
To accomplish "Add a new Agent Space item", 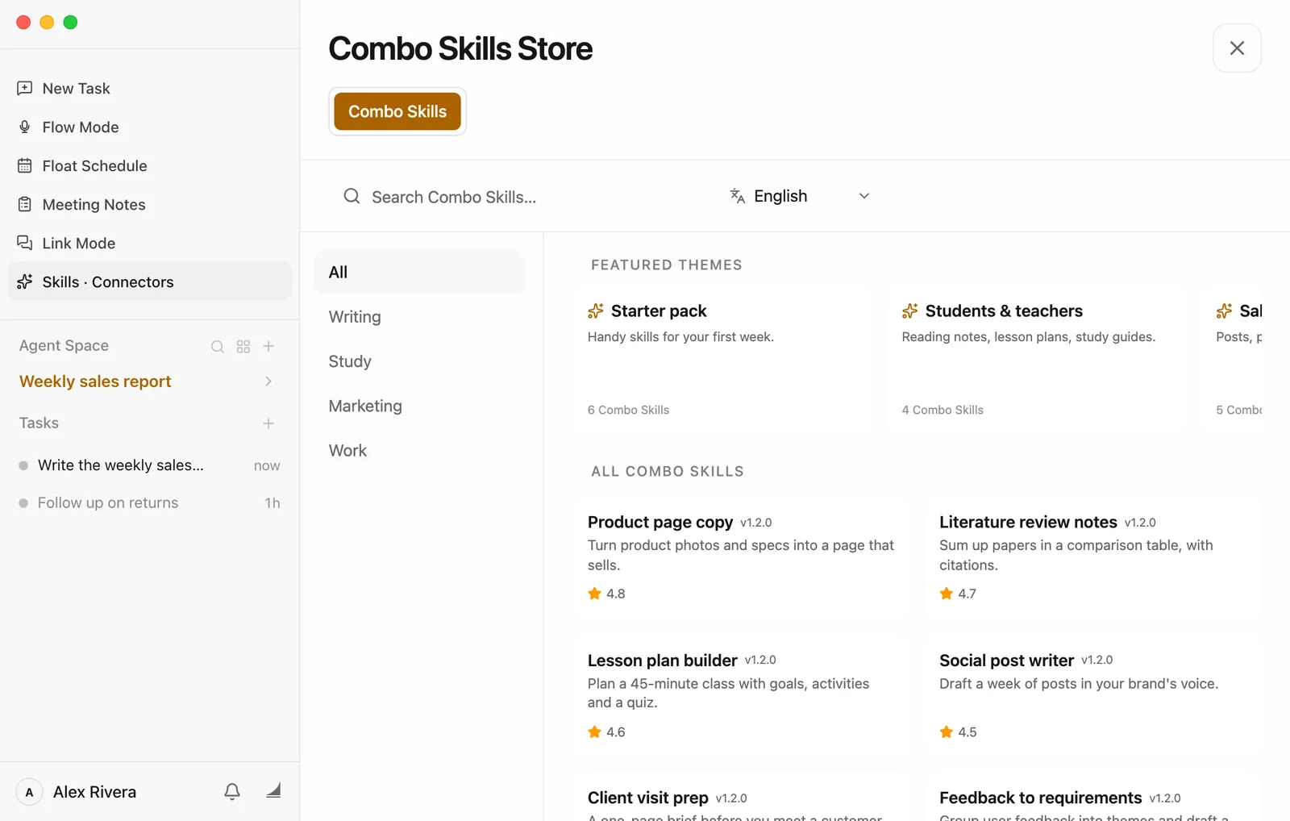I will point(269,346).
